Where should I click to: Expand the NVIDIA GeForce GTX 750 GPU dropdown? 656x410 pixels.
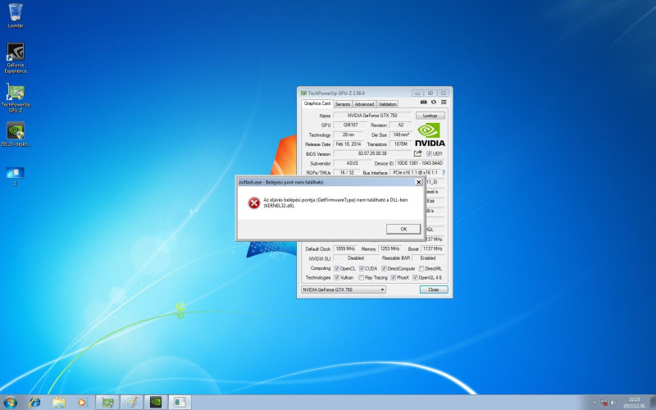344,289
